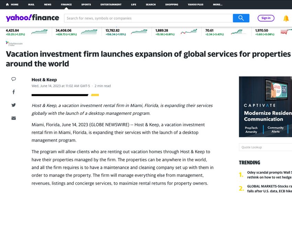Go to the News section
This screenshot has height=227, width=292.
pyautogui.click(x=48, y=4)
